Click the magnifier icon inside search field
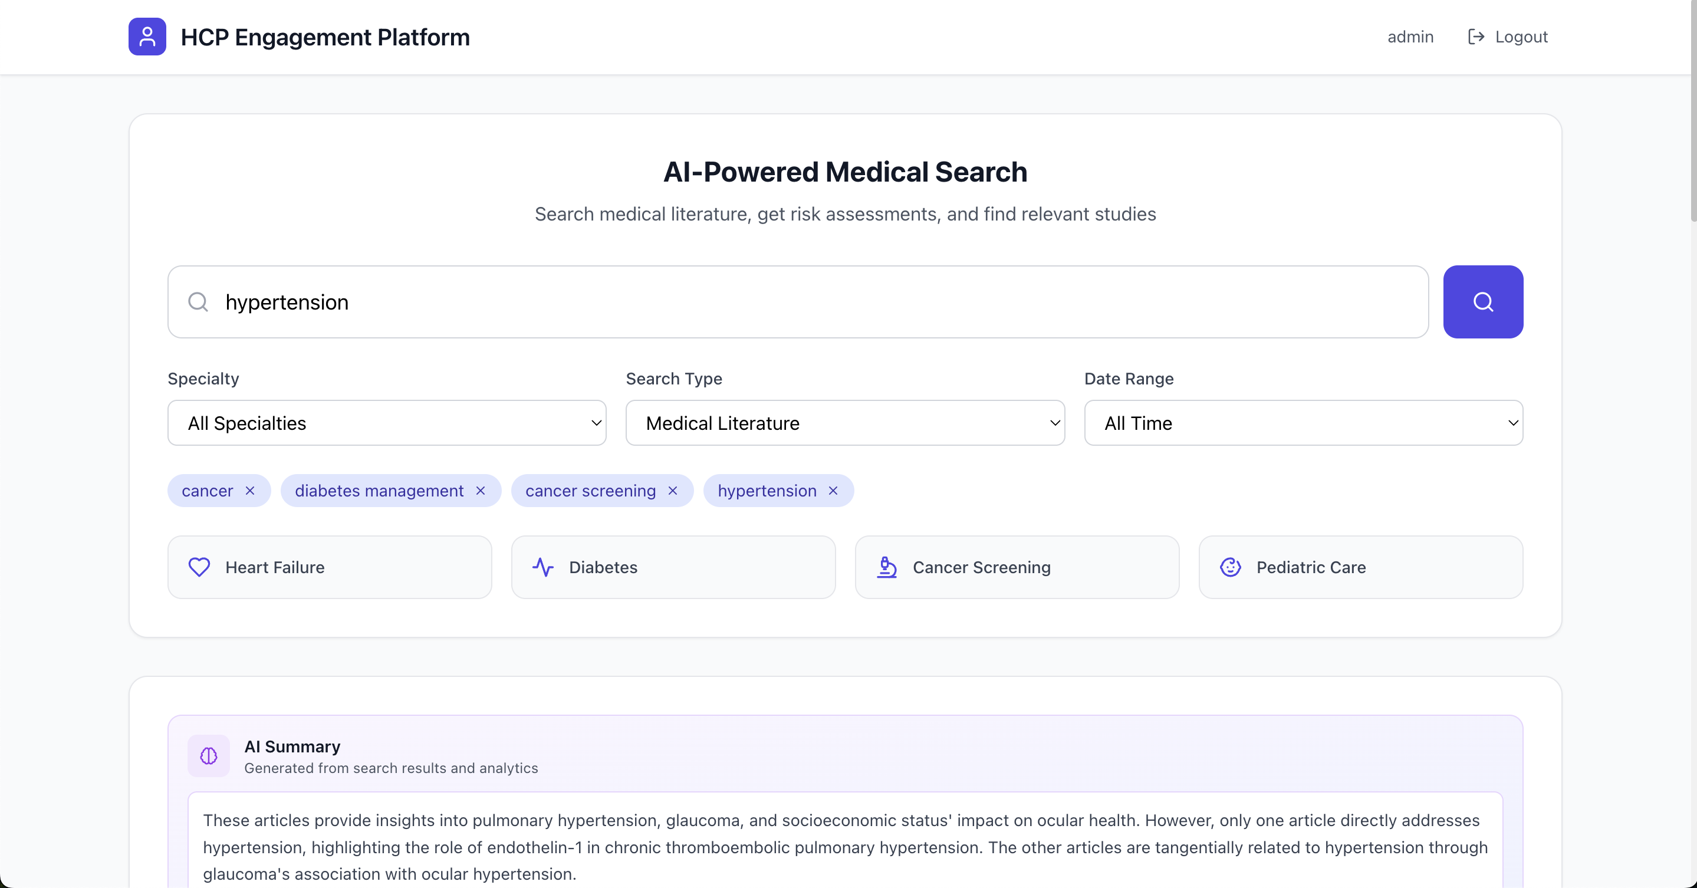This screenshot has width=1697, height=888. tap(198, 302)
